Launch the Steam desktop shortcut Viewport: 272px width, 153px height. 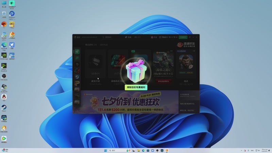tap(4, 108)
